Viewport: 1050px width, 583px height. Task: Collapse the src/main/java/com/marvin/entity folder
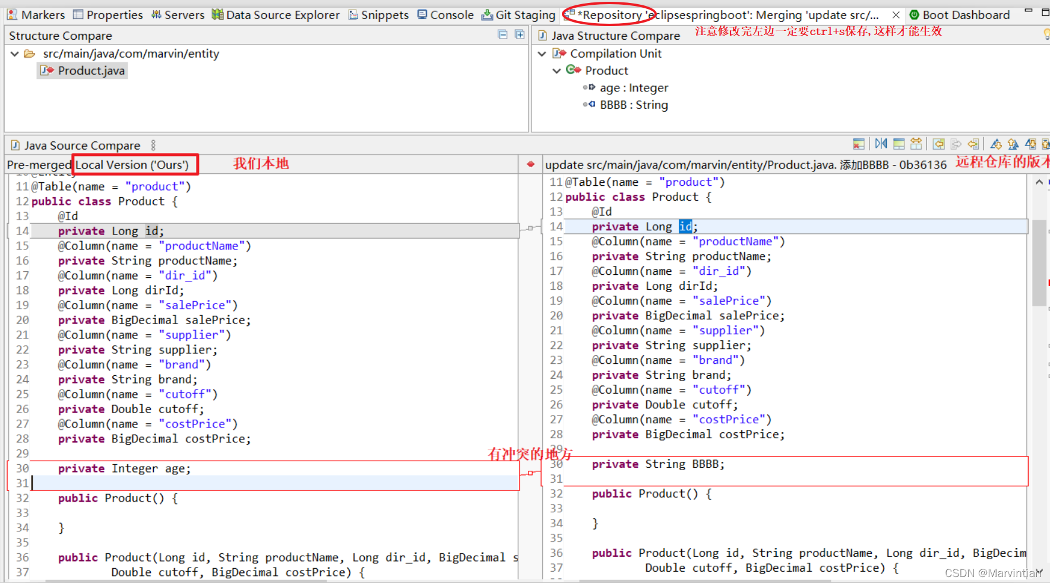pos(14,53)
